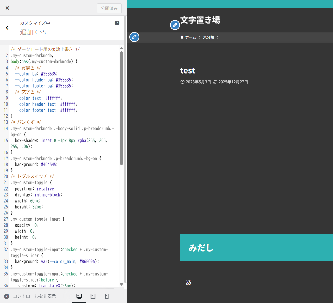Open the help question mark icon
This screenshot has width=333, height=303.
[117, 23]
